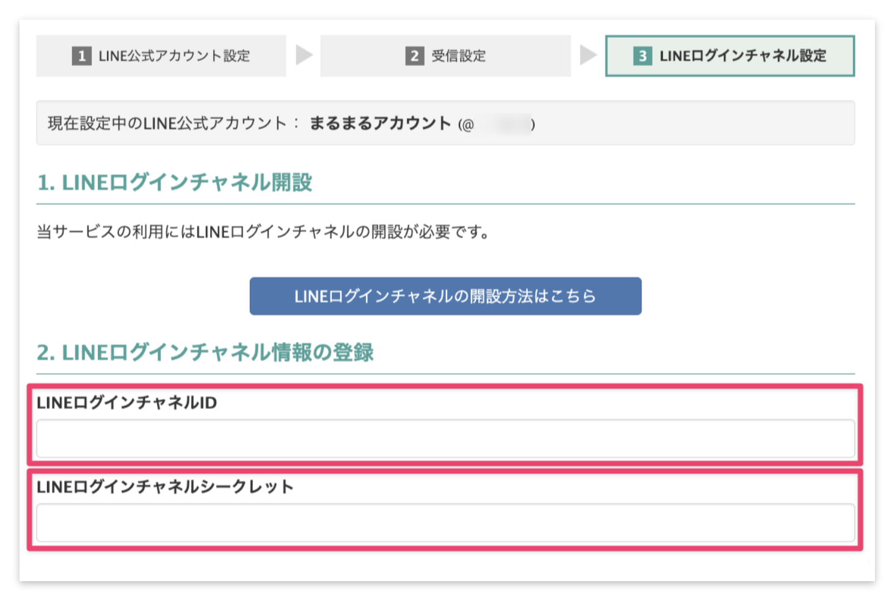The height and width of the screenshot is (597, 889).
Task: Open the LINEログインチャネルの開設方法はこちら guide button
Action: 445,296
